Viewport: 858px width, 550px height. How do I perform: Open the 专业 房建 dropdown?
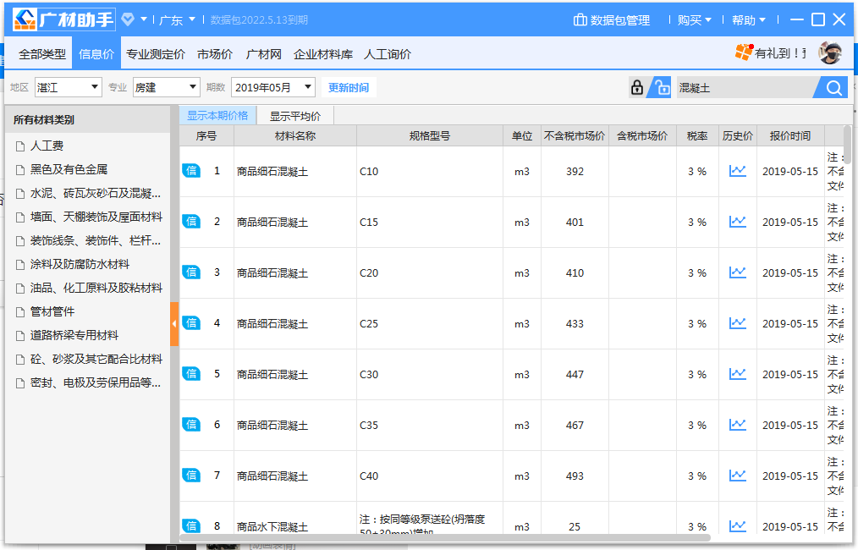[x=167, y=87]
